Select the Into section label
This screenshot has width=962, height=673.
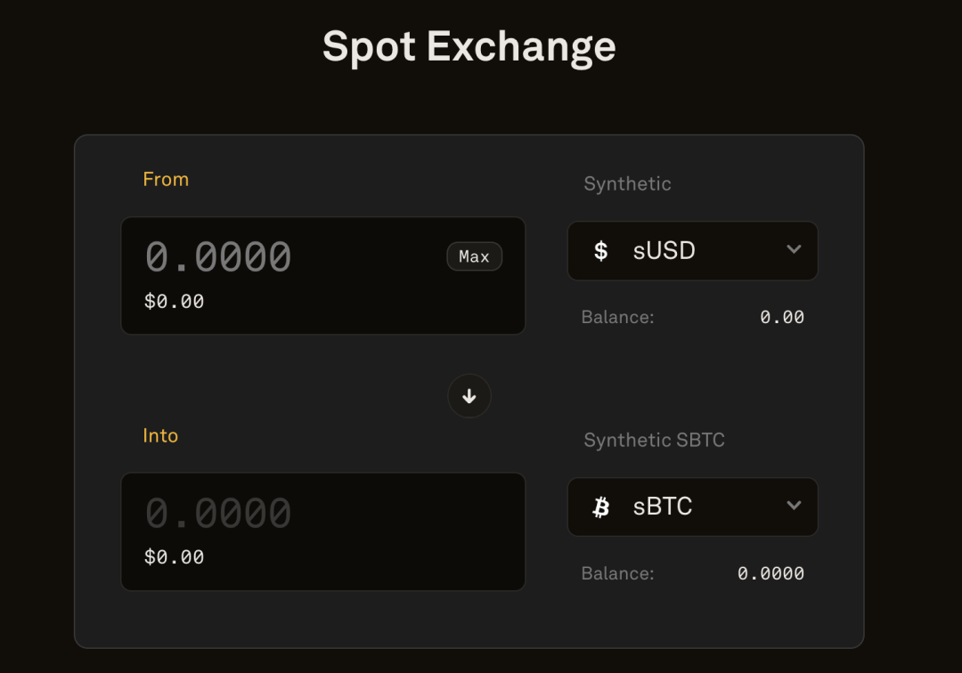[160, 435]
